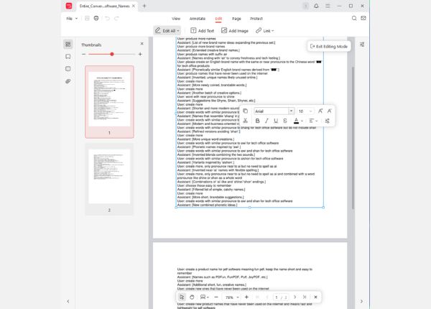
Task: Click the page number input field
Action: click(x=277, y=298)
